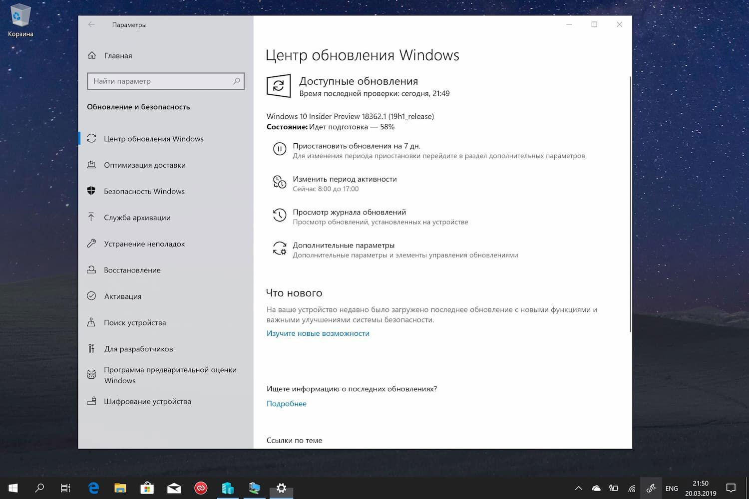The width and height of the screenshot is (749, 499).
Task: Open Оптимизация доставки from the sidebar icon
Action: point(92,165)
